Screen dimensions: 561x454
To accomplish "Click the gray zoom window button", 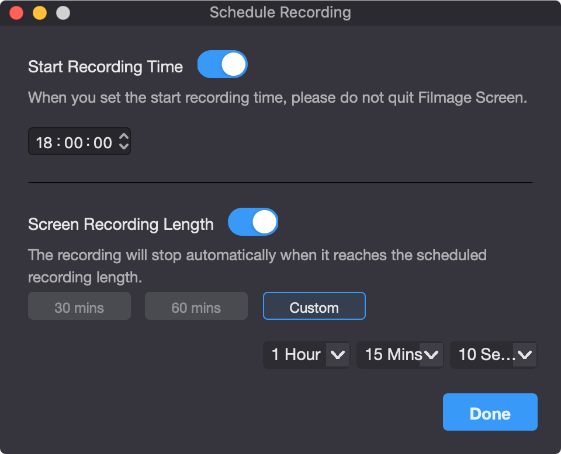I will coord(63,13).
